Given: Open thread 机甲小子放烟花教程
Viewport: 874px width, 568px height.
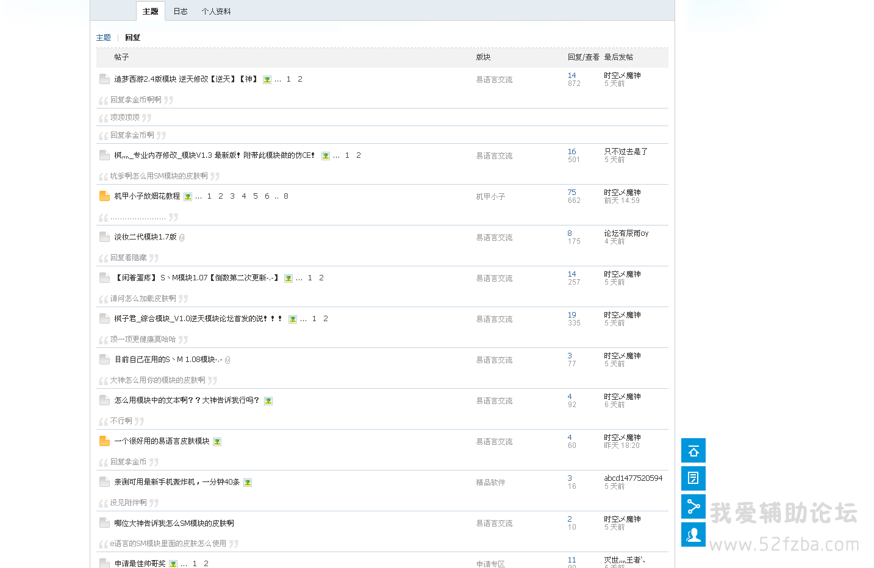Looking at the screenshot, I should (x=147, y=196).
